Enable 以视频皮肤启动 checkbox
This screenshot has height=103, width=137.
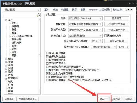47,60
